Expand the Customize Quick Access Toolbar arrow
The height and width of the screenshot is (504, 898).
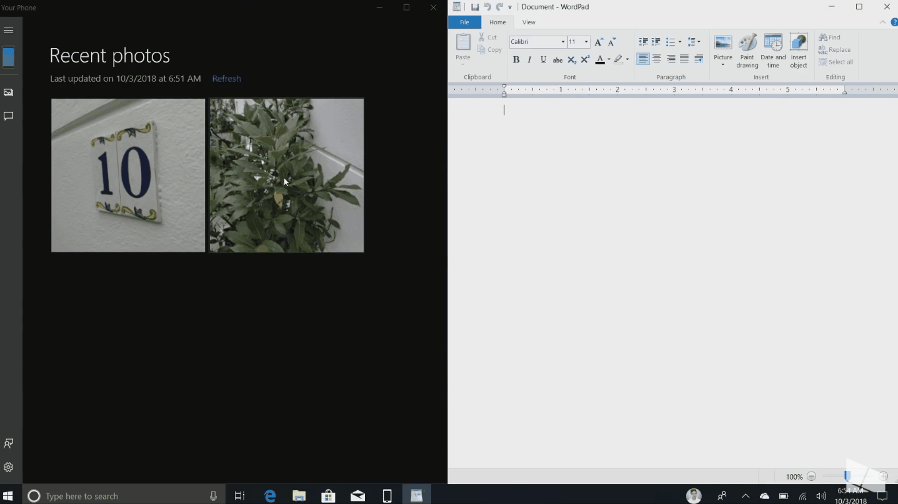point(510,7)
